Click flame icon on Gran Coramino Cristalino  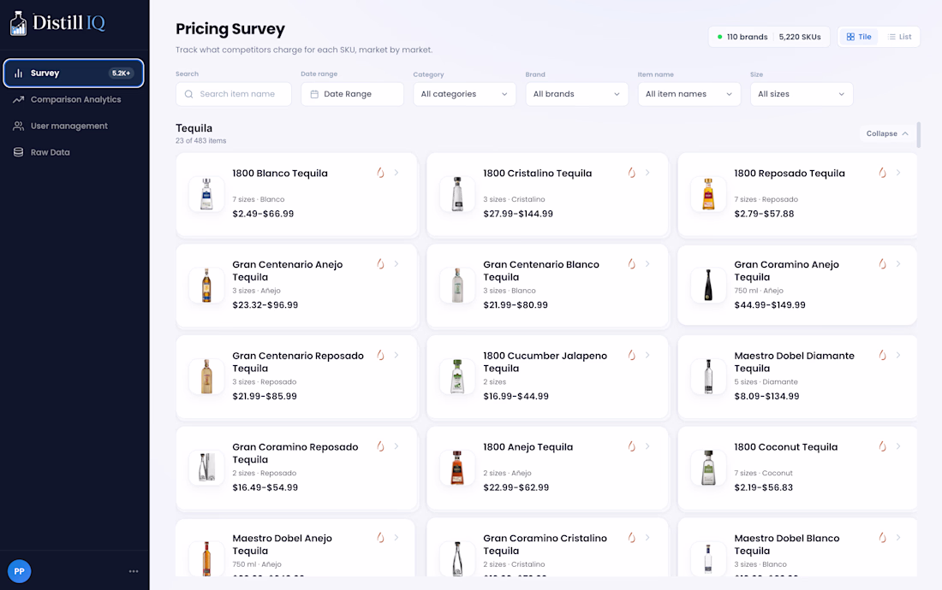pyautogui.click(x=631, y=538)
